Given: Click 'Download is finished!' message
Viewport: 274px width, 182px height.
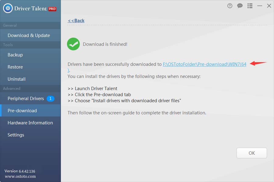Looking at the screenshot, I should [x=105, y=44].
